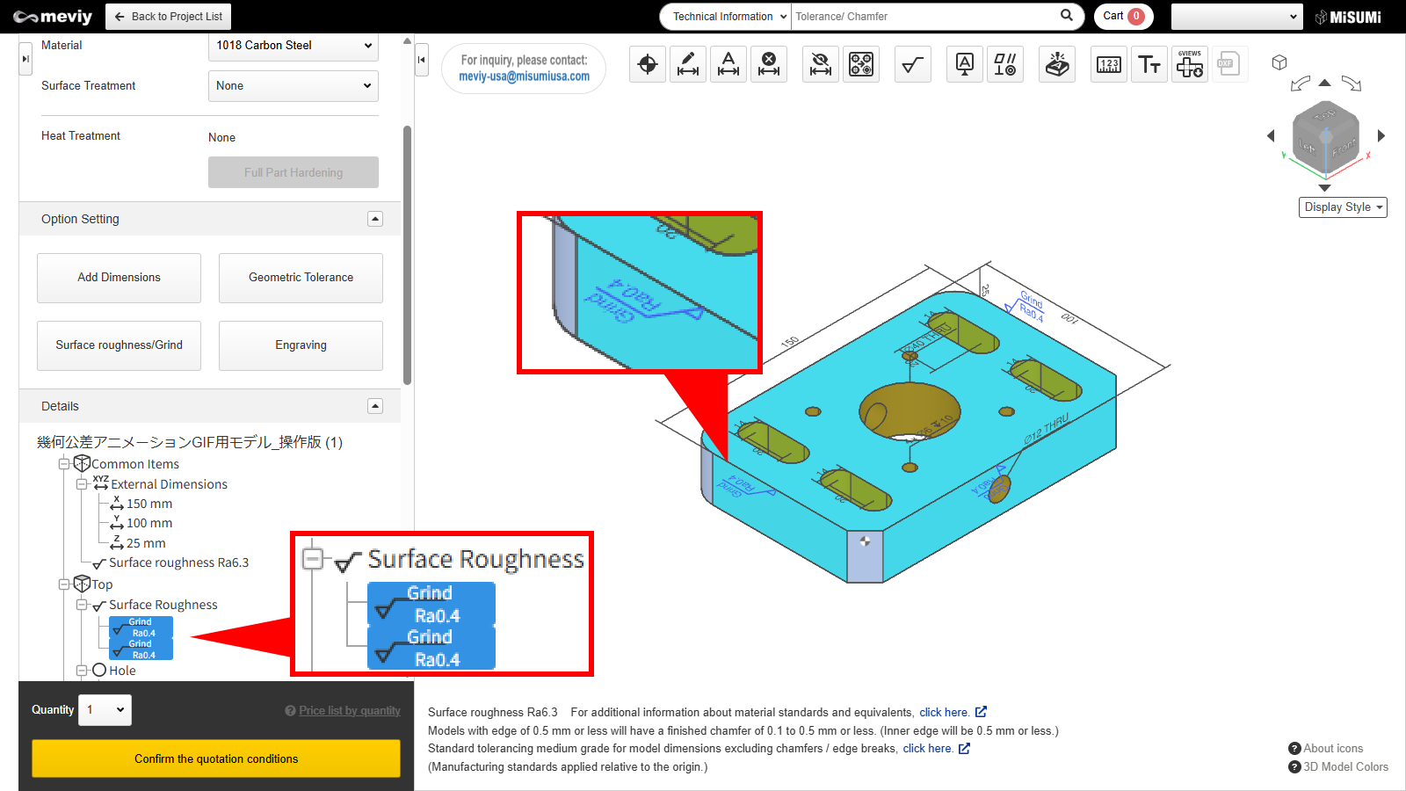Open the geometric tolerance symbols tool
The width and height of the screenshot is (1406, 791).
[1005, 64]
